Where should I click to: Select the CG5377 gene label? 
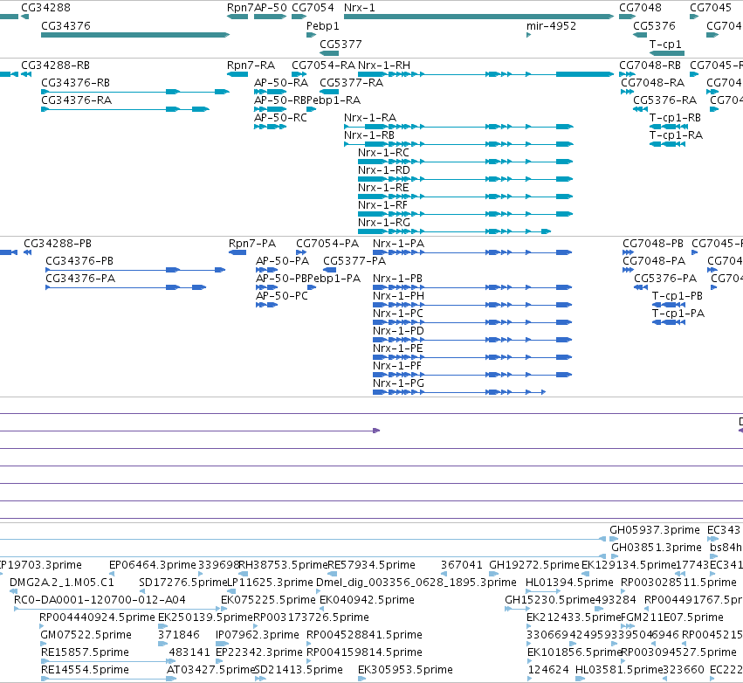[341, 45]
